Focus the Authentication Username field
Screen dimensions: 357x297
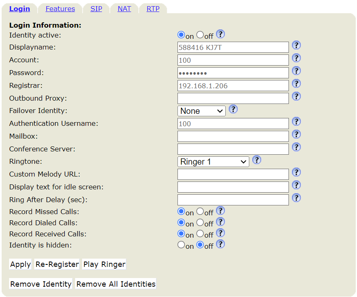(233, 124)
